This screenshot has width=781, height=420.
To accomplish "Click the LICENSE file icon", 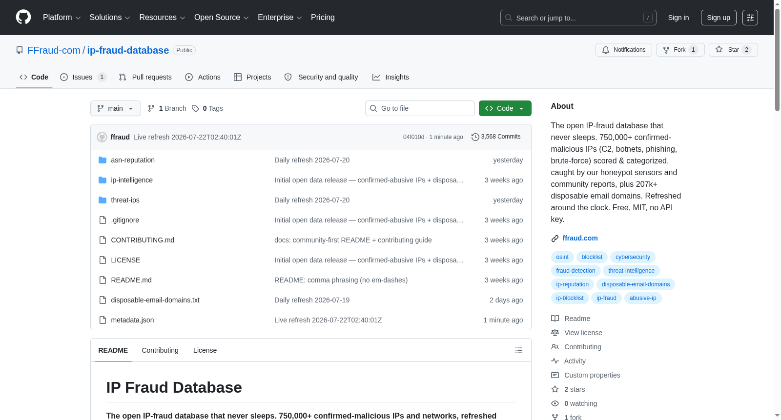I will (x=103, y=260).
